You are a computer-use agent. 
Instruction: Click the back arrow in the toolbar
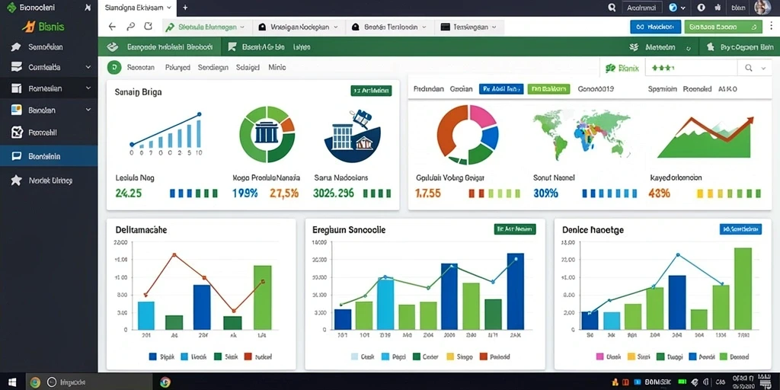coord(112,27)
